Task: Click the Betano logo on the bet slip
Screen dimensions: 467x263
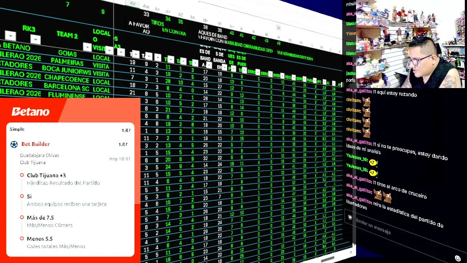Action: [x=31, y=111]
